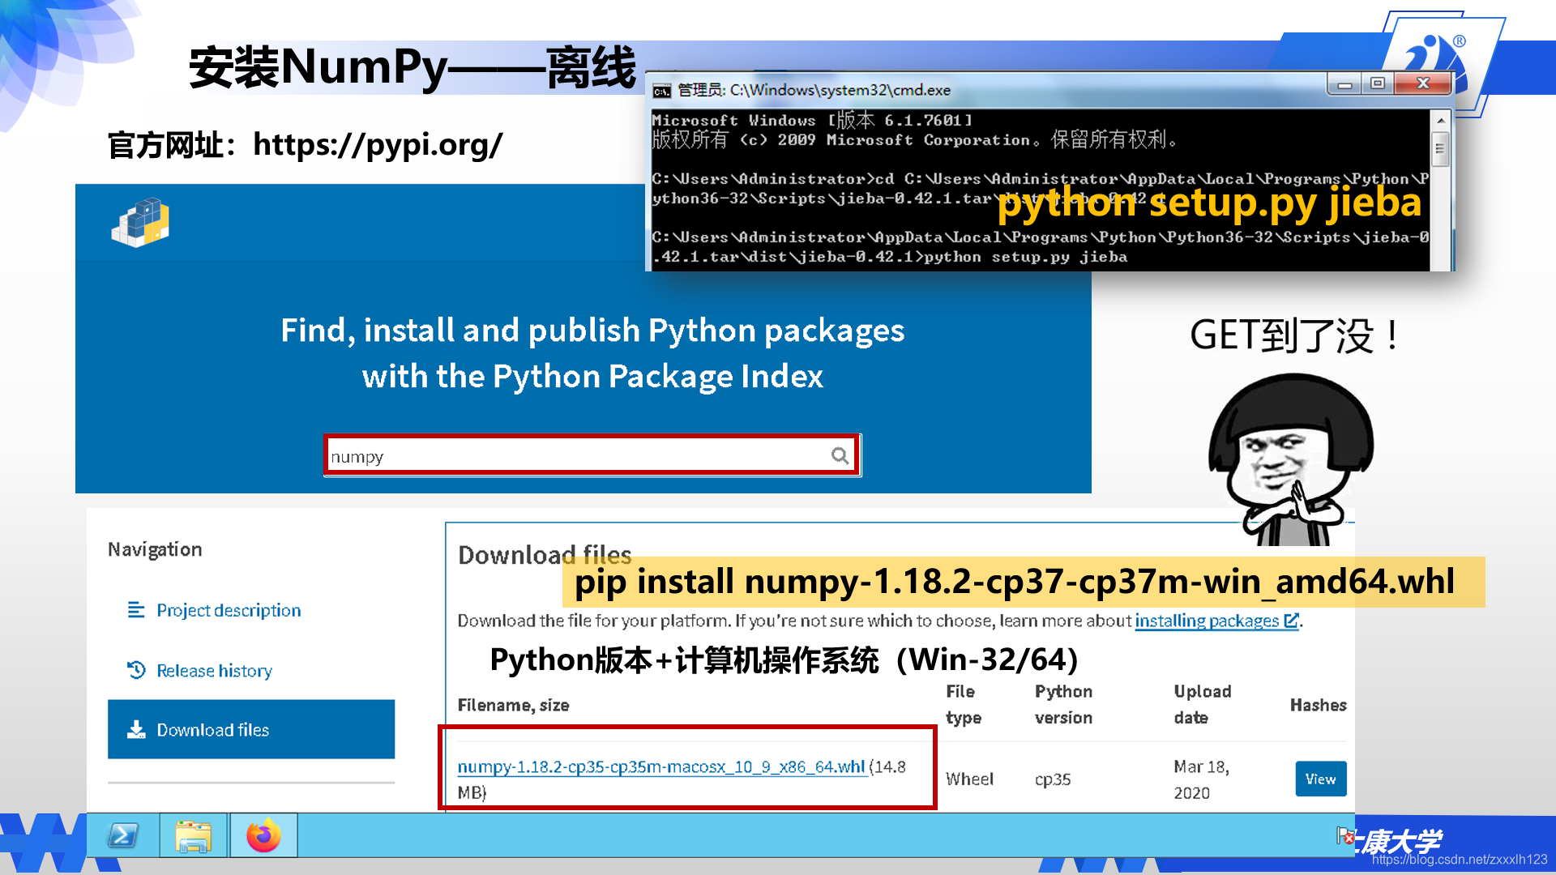Image resolution: width=1556 pixels, height=875 pixels.
Task: Click the cmd.exe title bar icon
Action: pos(662,90)
